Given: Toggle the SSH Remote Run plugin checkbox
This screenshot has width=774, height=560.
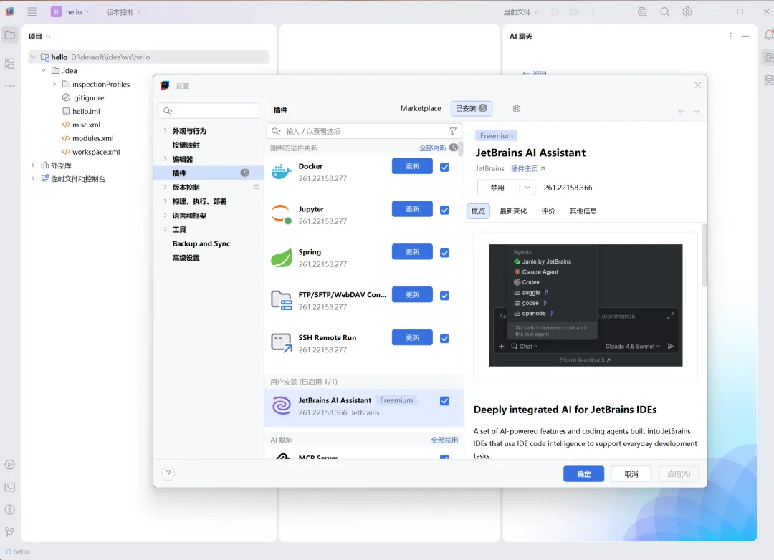Looking at the screenshot, I should click(444, 339).
